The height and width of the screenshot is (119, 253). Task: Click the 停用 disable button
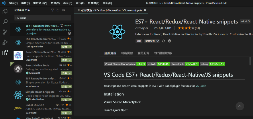pyautogui.click(x=139, y=41)
